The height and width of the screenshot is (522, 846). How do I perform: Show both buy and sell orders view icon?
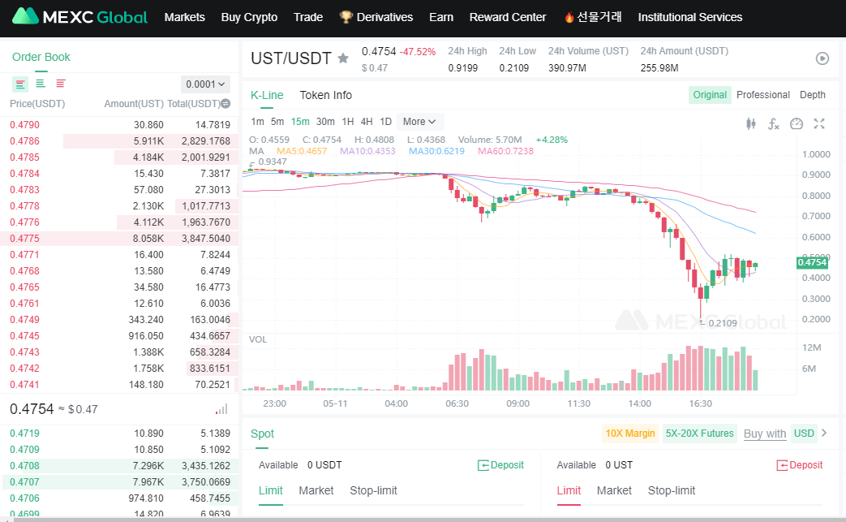[x=20, y=84]
